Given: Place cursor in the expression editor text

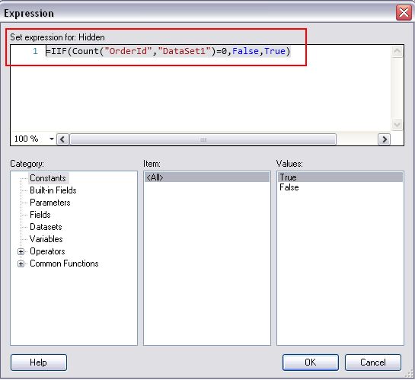Looking at the screenshot, I should pos(168,51).
